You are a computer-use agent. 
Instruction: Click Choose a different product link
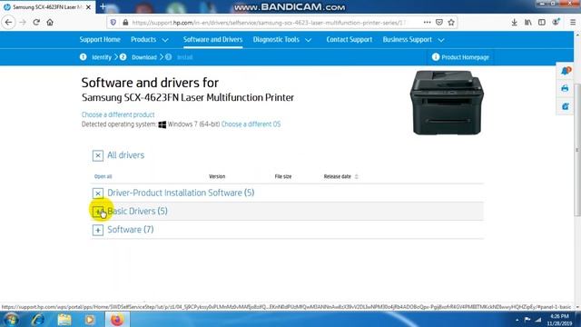(118, 114)
